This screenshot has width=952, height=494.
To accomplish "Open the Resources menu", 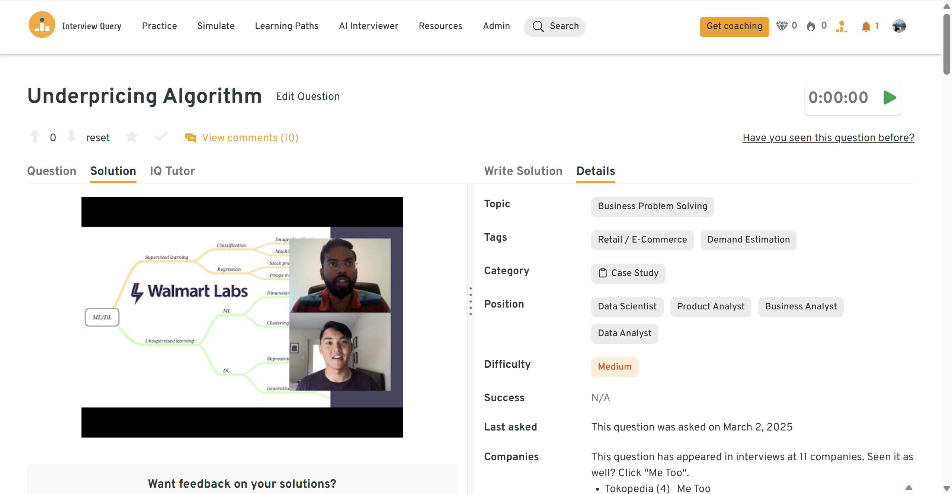I will tap(440, 26).
